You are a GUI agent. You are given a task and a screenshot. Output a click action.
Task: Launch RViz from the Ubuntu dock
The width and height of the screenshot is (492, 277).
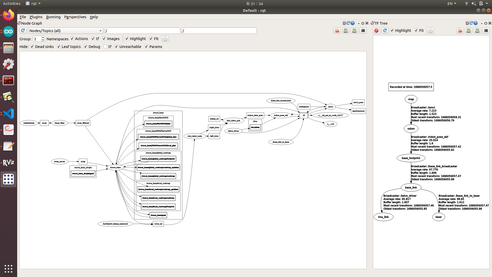pos(8,163)
